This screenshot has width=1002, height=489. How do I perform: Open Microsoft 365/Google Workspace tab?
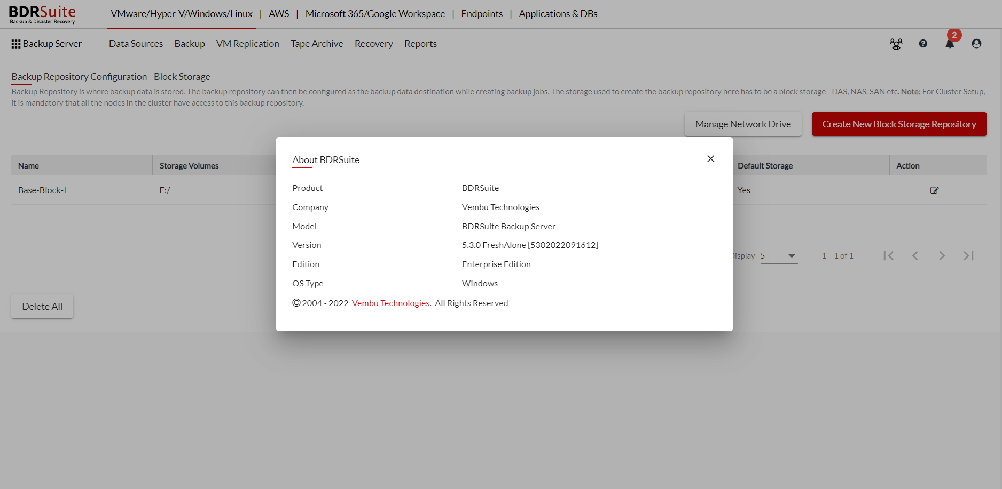pos(375,14)
